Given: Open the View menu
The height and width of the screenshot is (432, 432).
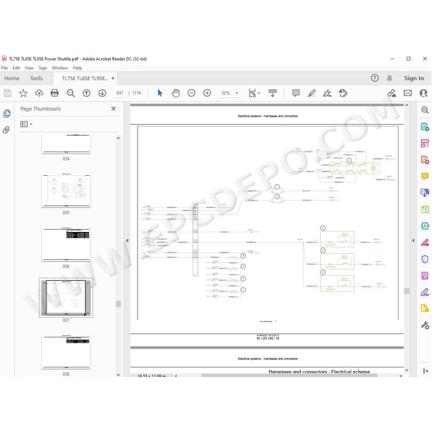Looking at the screenshot, I should pyautogui.click(x=29, y=68).
